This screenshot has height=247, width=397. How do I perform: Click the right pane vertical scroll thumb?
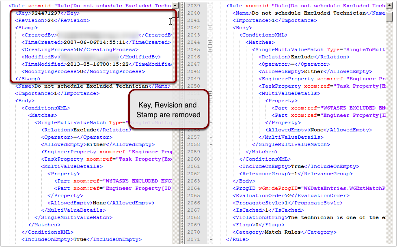pos(389,17)
